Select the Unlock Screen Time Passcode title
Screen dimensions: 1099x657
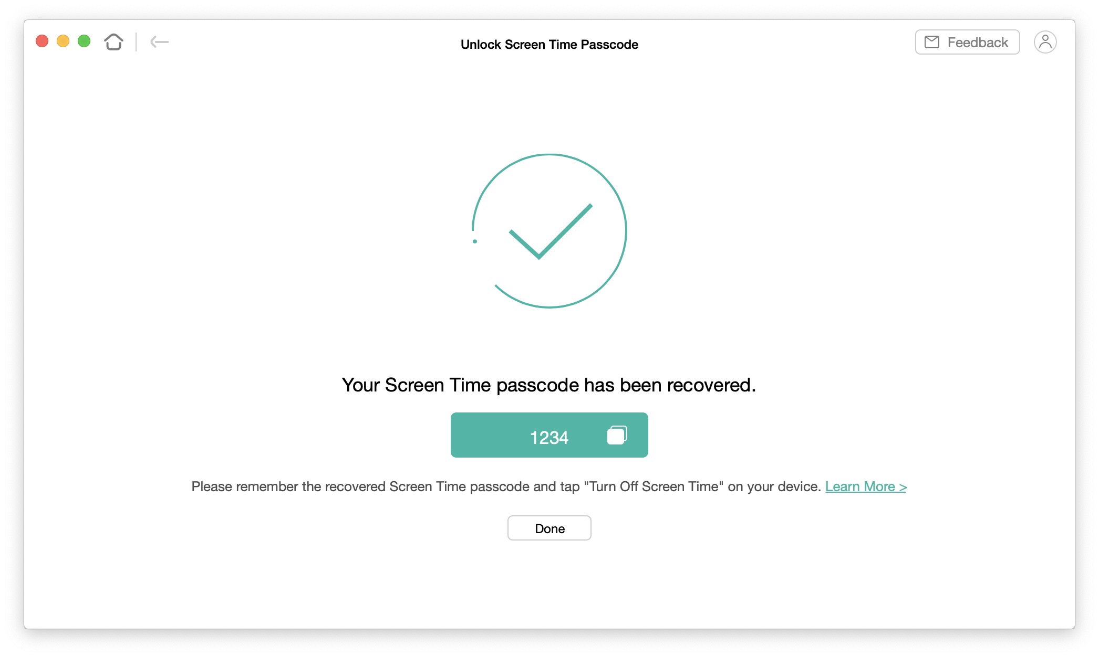tap(549, 45)
